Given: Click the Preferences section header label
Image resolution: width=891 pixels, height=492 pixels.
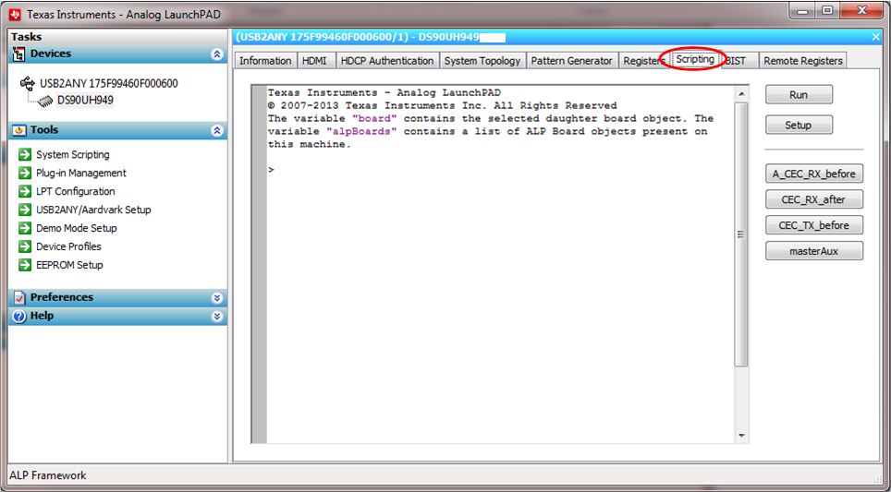Looking at the screenshot, I should coord(61,297).
